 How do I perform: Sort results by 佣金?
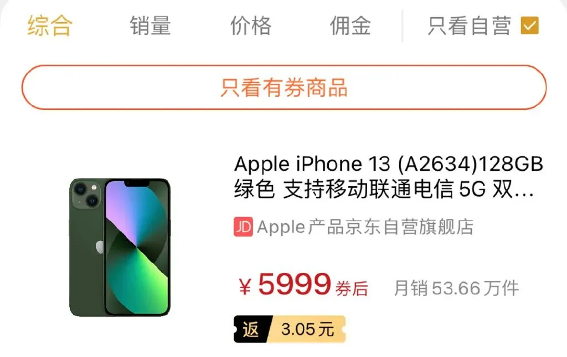pos(350,25)
